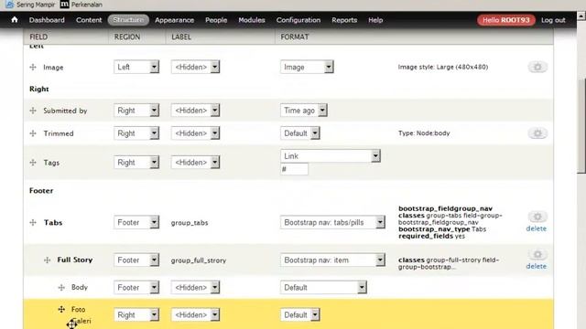Open the Structure menu

pos(128,20)
